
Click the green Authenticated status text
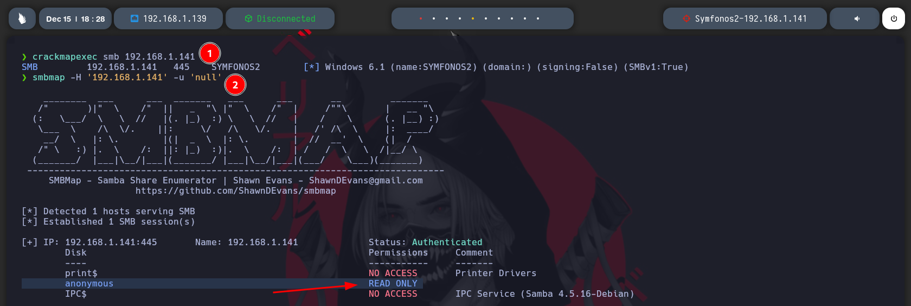click(447, 242)
